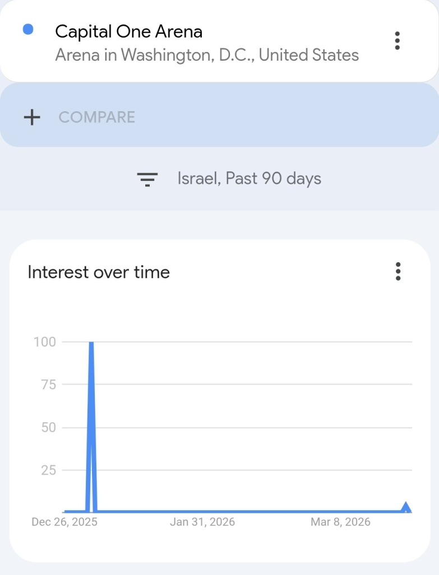
Task: Tap the filter icon above the chart
Action: pyautogui.click(x=147, y=179)
